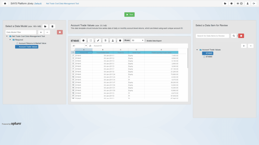Click Enable Data Export

(154, 41)
